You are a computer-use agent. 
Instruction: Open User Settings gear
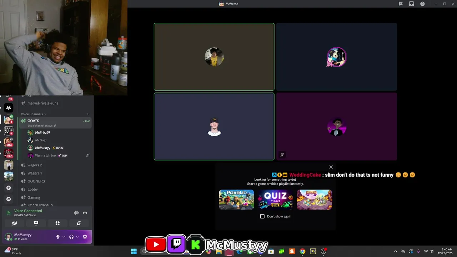coord(85,237)
